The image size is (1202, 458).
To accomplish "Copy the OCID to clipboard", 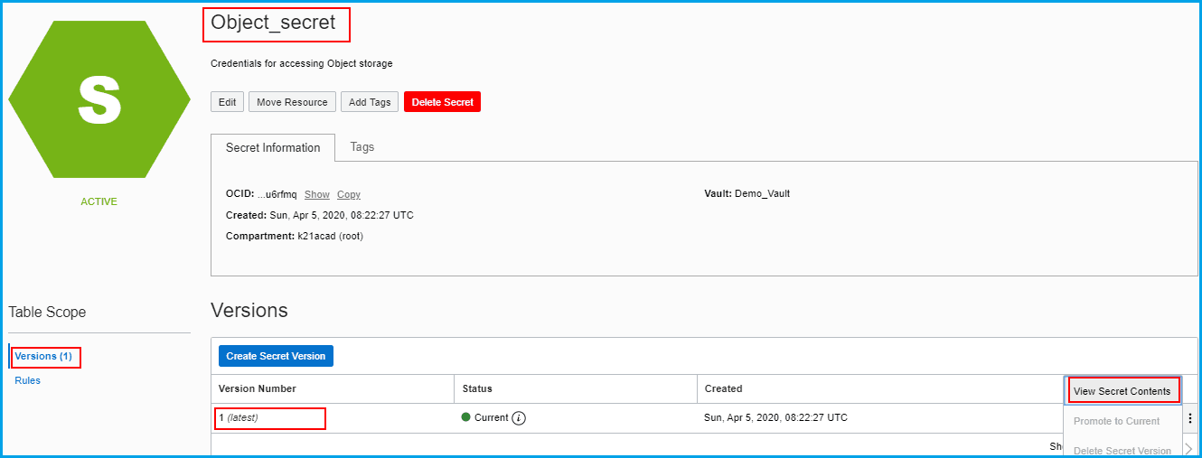I will tap(348, 194).
